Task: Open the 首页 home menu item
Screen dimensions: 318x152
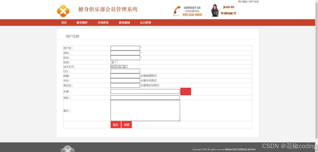Action: pyautogui.click(x=64, y=23)
